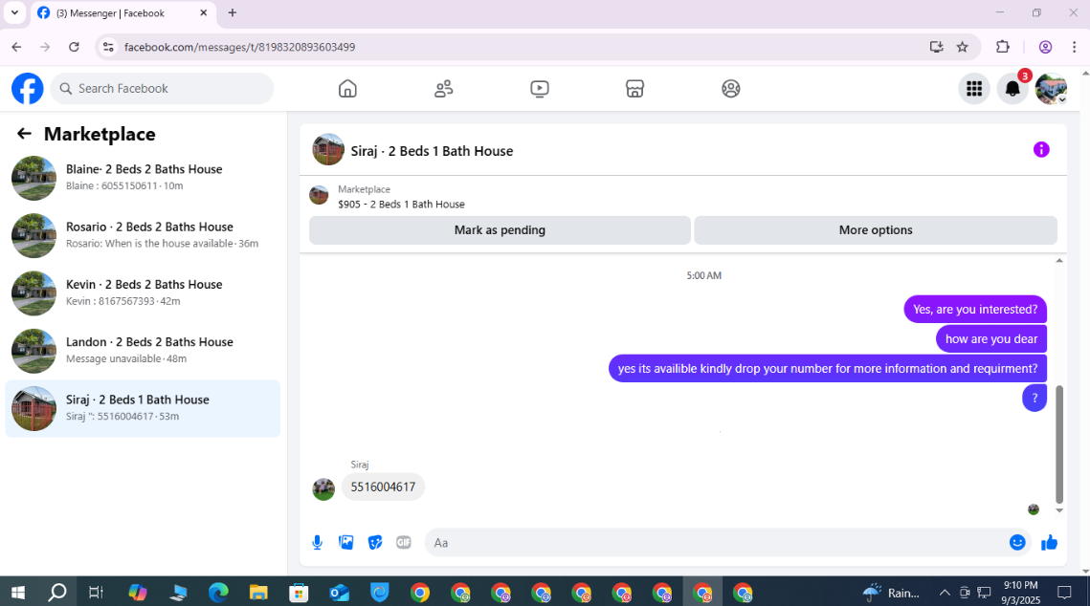Open Microsoft Edge from taskbar

point(218,592)
